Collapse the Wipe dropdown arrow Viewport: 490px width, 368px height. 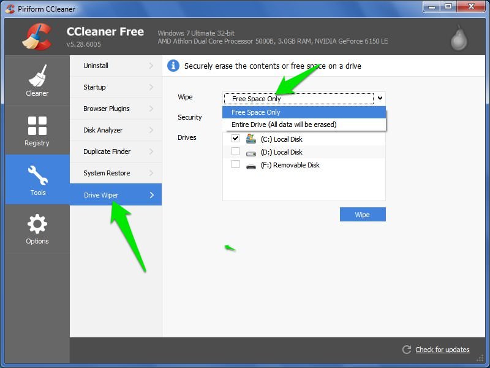[380, 98]
